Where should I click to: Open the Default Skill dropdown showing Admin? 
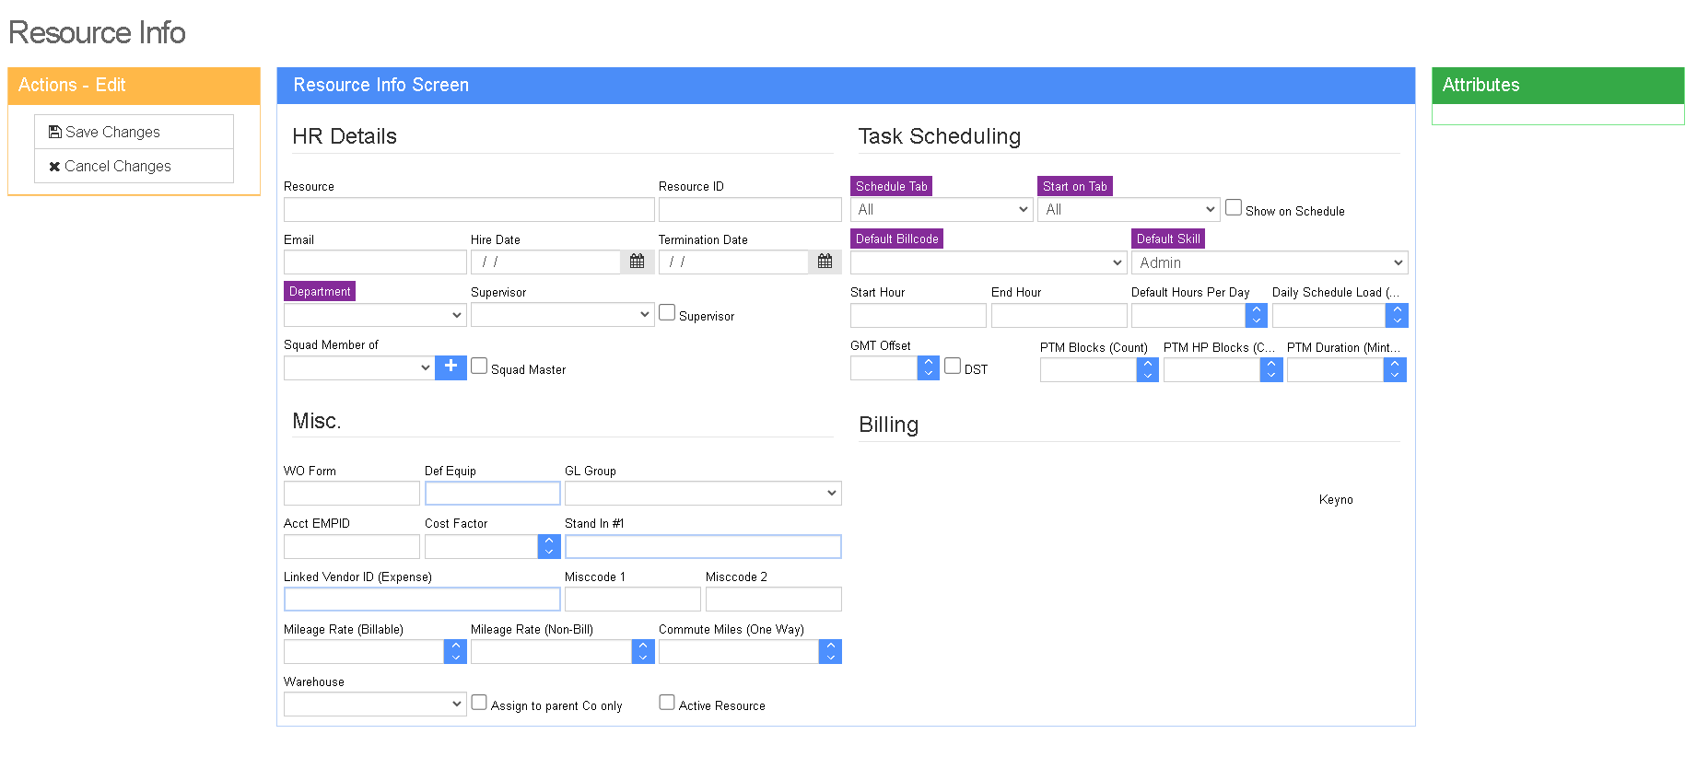pos(1270,262)
